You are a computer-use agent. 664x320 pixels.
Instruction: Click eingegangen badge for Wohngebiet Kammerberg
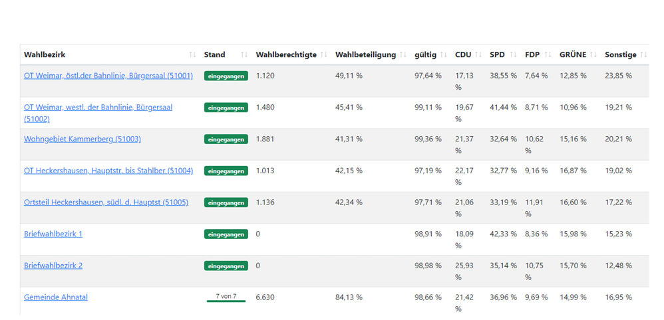point(226,139)
